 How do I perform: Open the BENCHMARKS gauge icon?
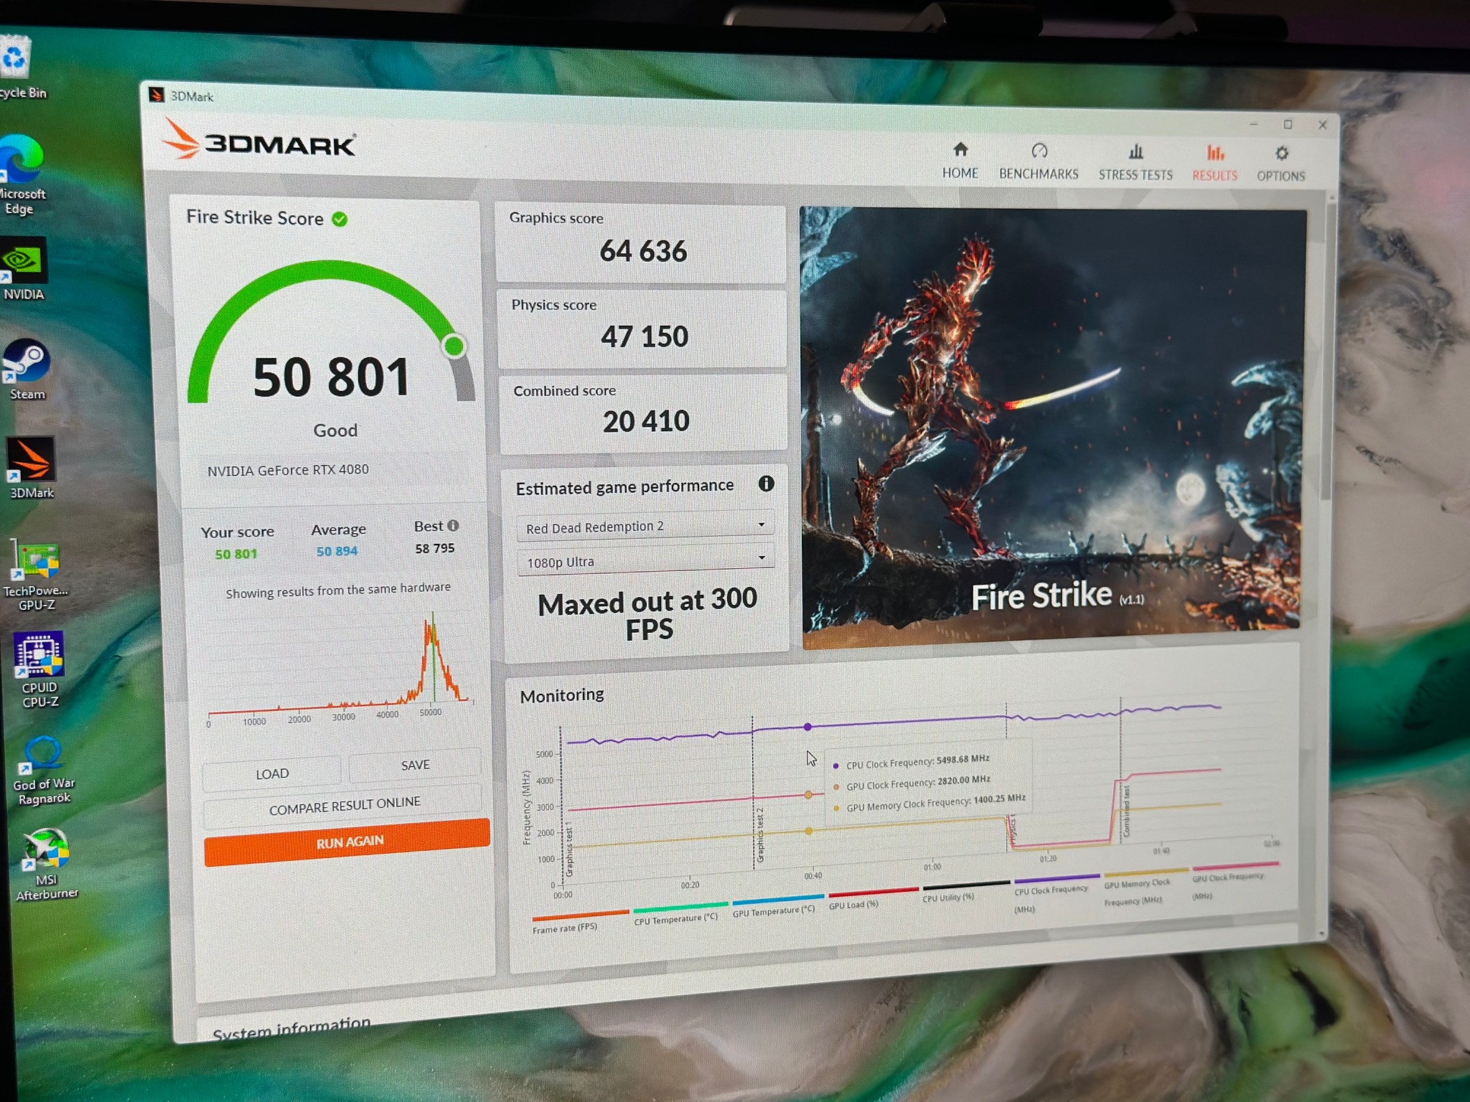tap(1039, 150)
